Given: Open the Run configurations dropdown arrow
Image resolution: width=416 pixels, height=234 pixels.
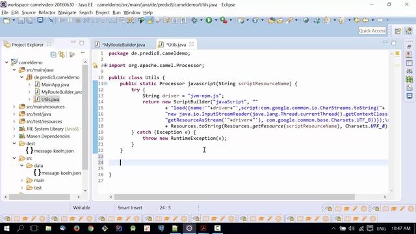Looking at the screenshot, I should click(216, 20).
